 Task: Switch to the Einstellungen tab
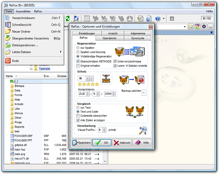87,33
